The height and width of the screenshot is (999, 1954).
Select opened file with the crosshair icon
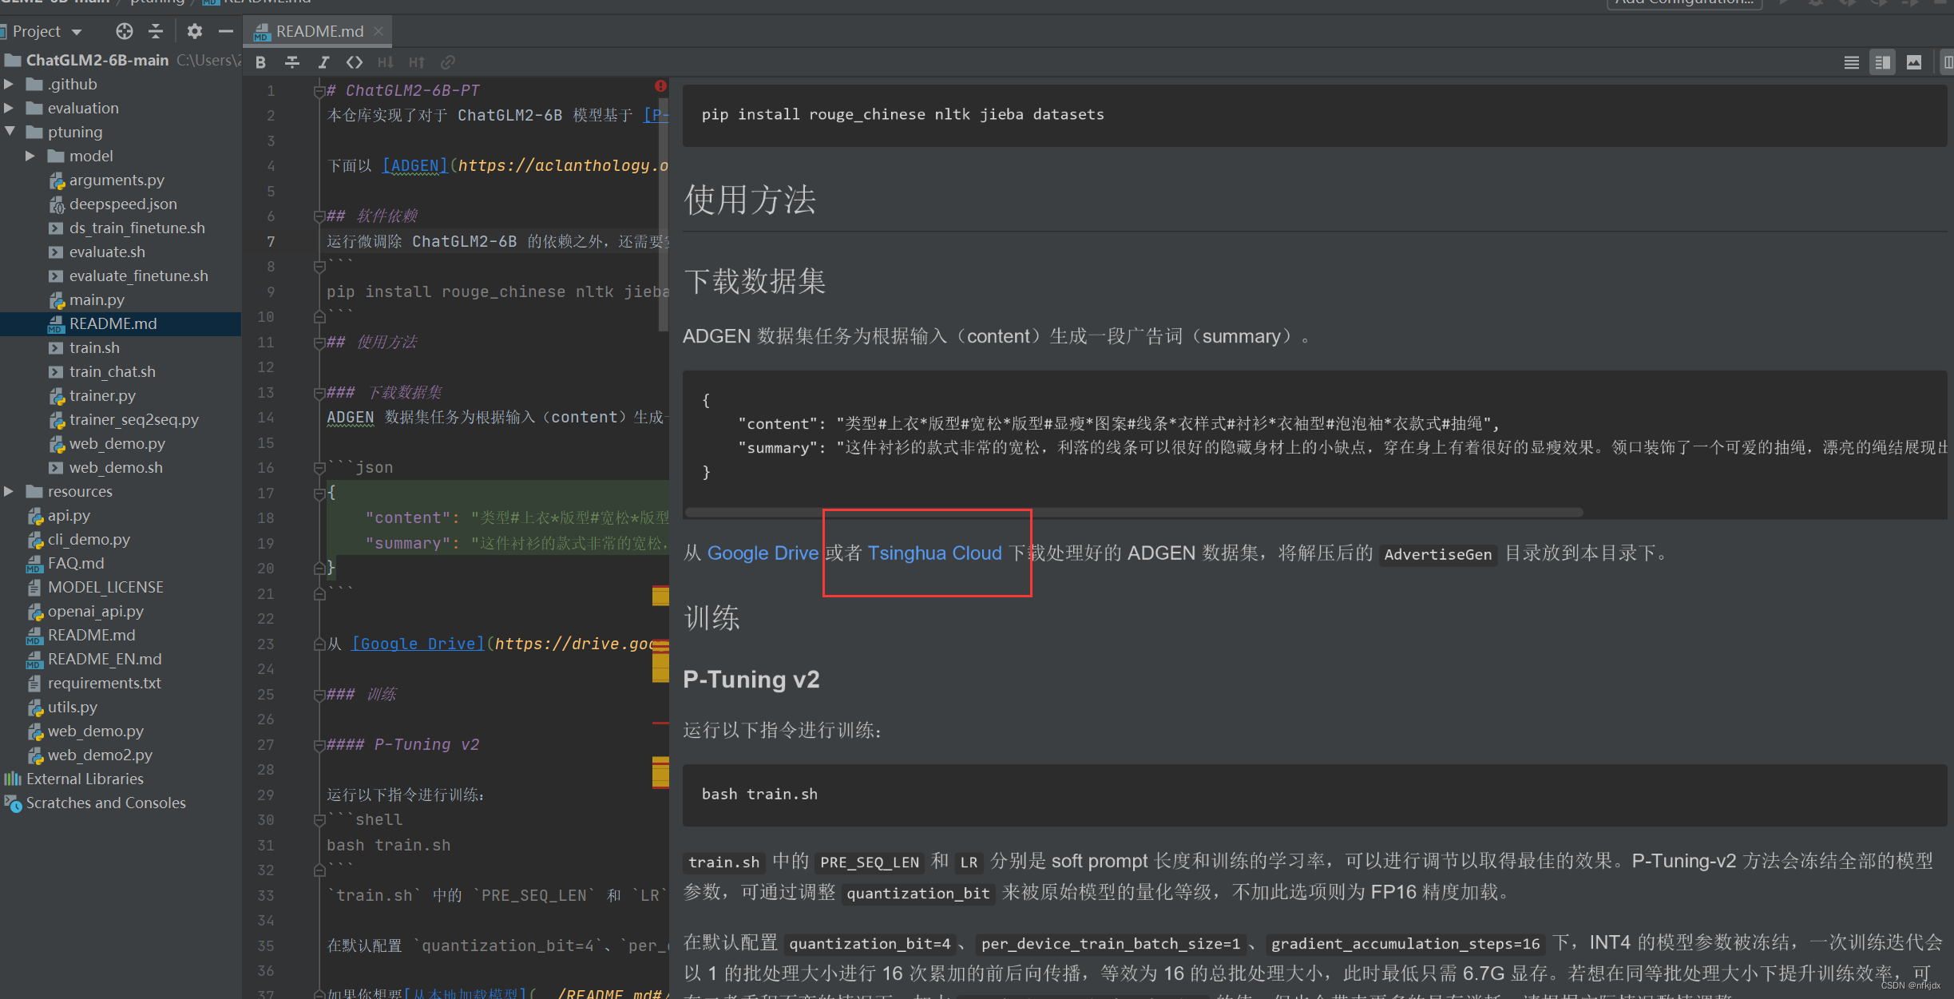[x=124, y=31]
